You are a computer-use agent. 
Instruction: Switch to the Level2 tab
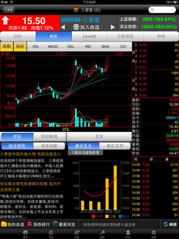(x=89, y=36)
